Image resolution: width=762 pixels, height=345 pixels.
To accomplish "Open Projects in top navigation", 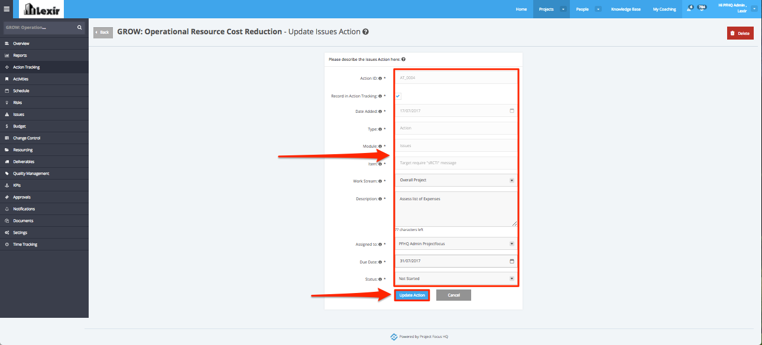I will (x=546, y=9).
